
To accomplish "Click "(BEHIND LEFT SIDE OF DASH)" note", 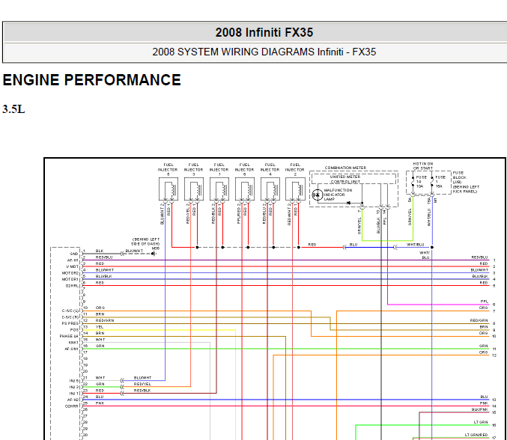I will coord(145,241).
